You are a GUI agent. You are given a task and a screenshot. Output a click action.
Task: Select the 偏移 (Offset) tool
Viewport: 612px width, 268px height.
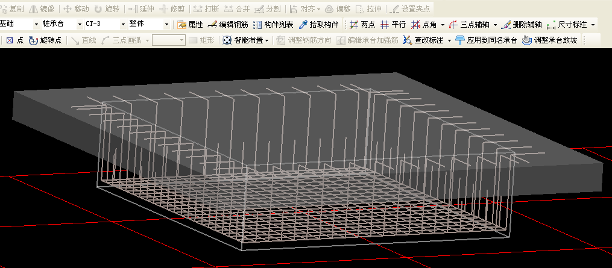click(x=338, y=8)
